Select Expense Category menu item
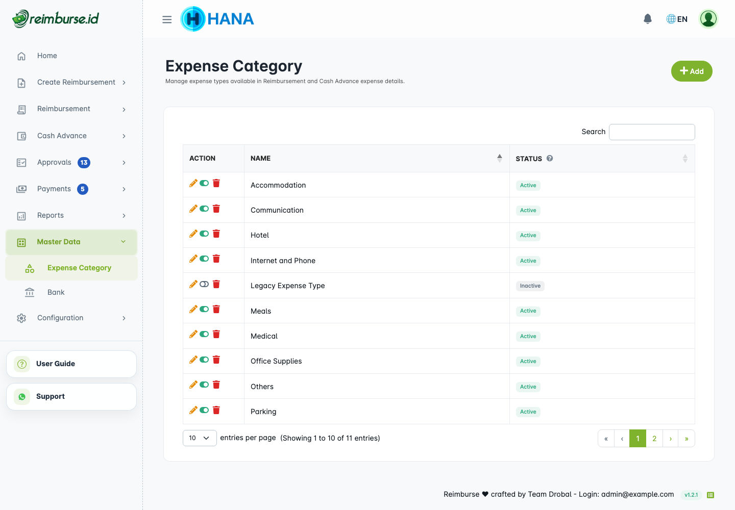This screenshot has width=735, height=510. [71, 268]
